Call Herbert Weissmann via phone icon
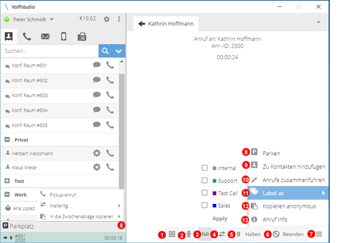The height and width of the screenshot is (243, 348). (x=111, y=153)
